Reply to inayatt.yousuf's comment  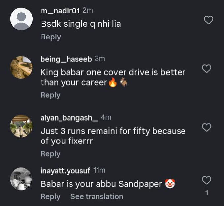coord(51,197)
